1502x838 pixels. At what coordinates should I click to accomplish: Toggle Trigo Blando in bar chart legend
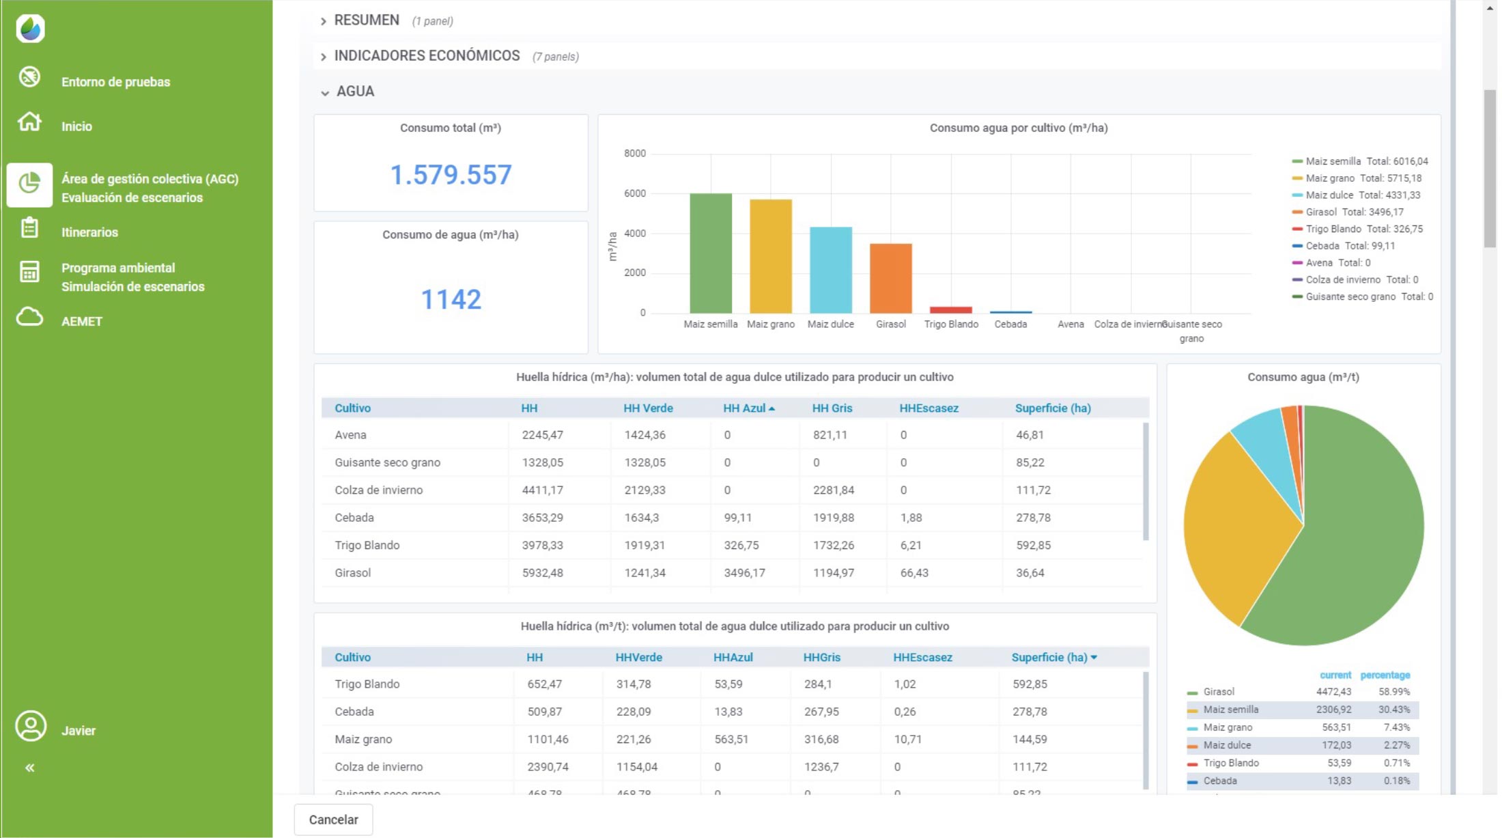(x=1357, y=229)
